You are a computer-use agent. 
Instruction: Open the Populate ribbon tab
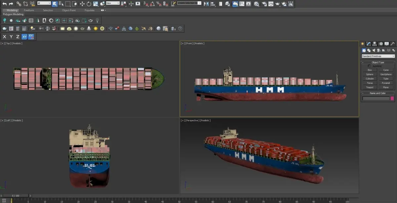tap(89, 10)
